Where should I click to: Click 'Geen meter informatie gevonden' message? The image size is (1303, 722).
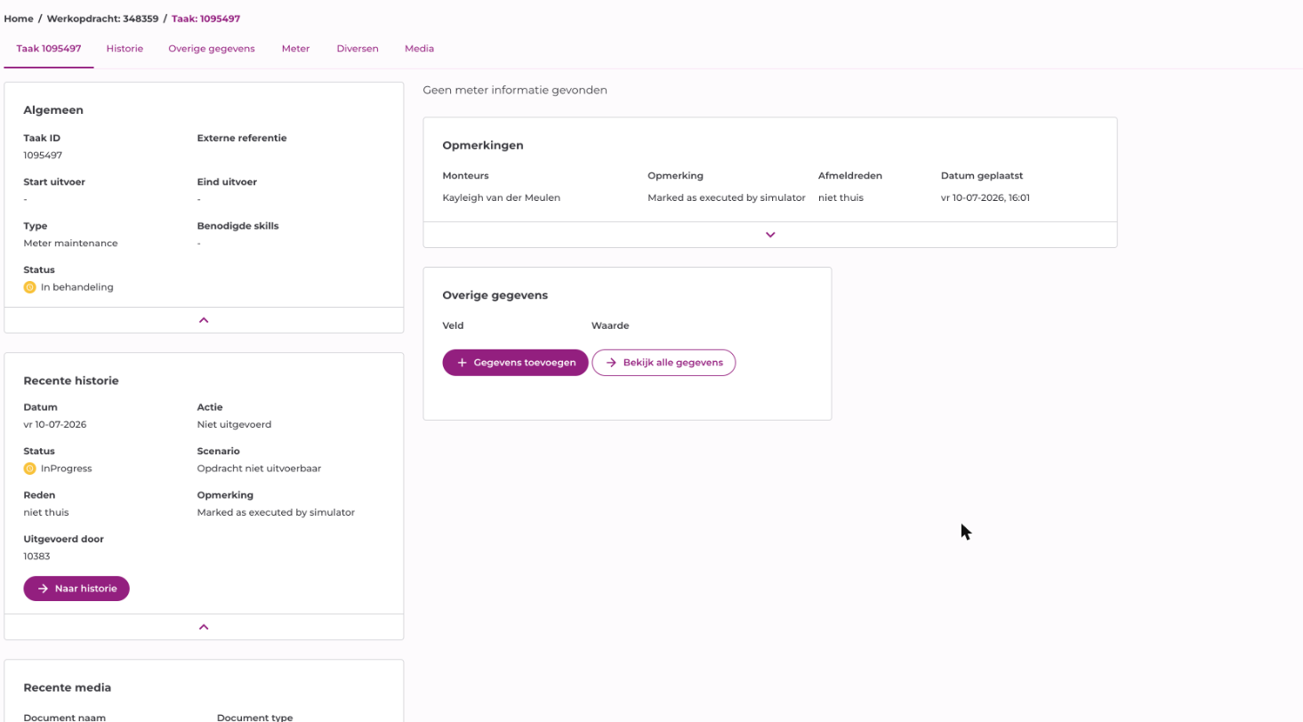(x=515, y=90)
